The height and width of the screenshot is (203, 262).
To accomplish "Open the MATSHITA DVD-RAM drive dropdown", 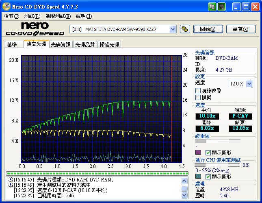I will pyautogui.click(x=173, y=29).
